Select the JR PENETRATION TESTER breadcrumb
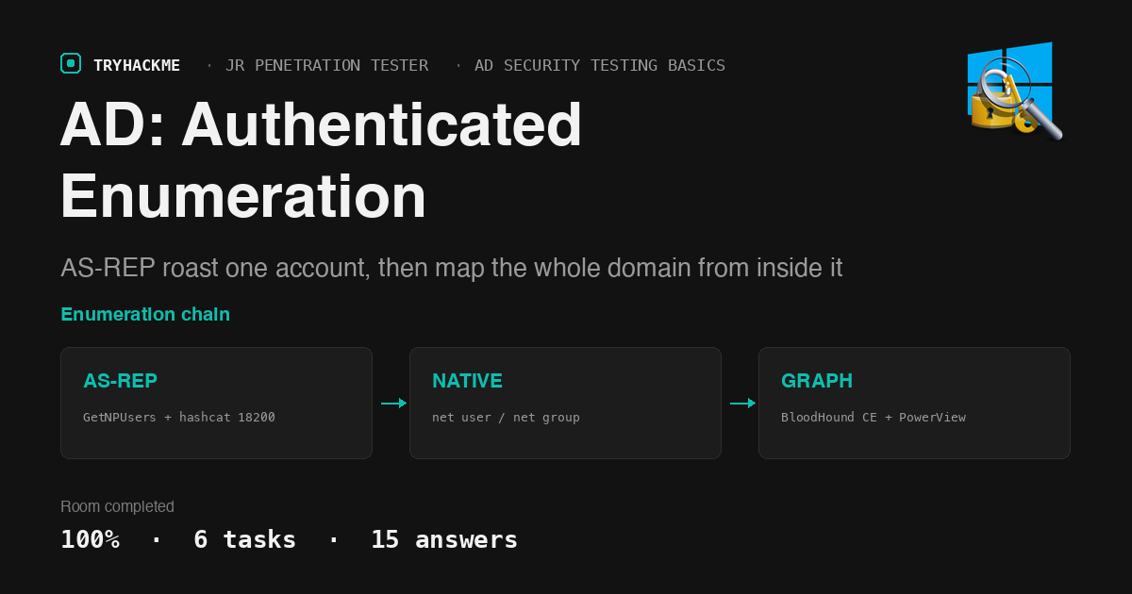Image resolution: width=1132 pixels, height=594 pixels. click(326, 65)
